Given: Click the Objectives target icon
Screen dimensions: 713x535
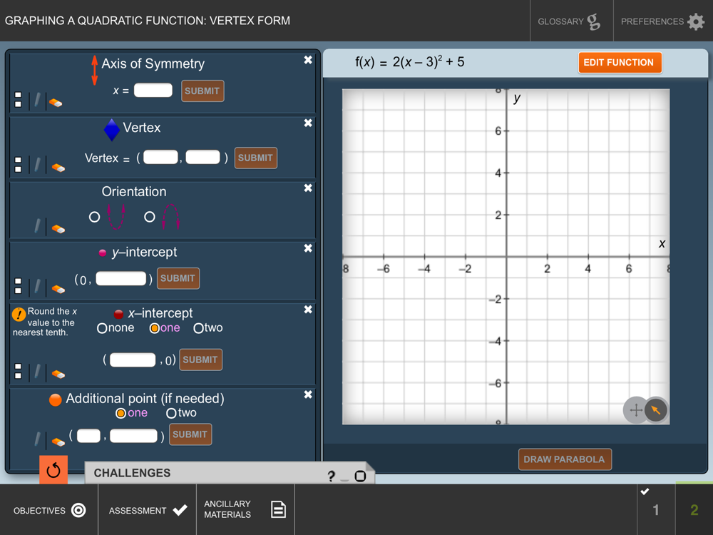Looking at the screenshot, I should tap(78, 510).
